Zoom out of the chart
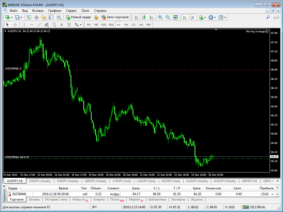Screen dimensions: 283x212 coord(168,17)
